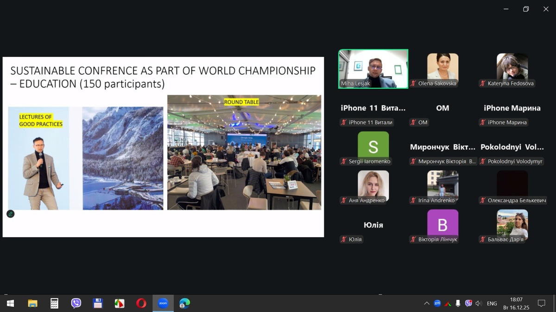556x312 pixels.
Task: Open the notification action center
Action: tap(541, 303)
